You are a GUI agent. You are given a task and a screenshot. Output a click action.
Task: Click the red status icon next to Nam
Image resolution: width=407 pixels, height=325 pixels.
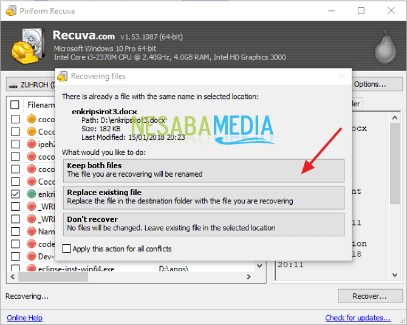tap(32, 231)
